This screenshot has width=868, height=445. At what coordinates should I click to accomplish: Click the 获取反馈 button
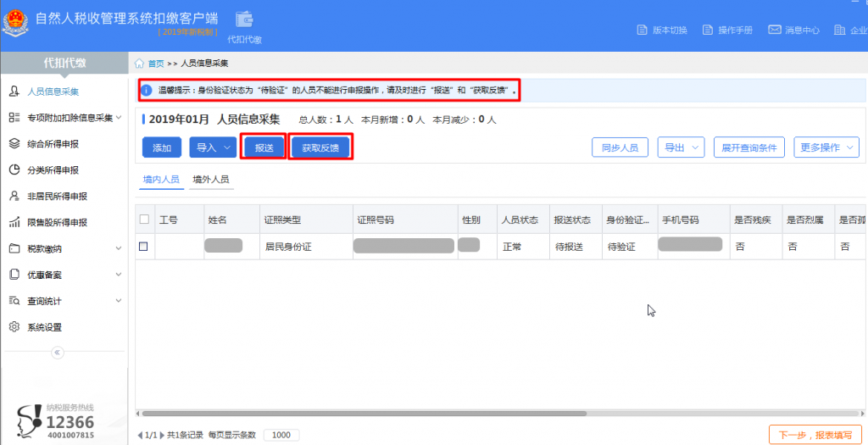(x=320, y=147)
